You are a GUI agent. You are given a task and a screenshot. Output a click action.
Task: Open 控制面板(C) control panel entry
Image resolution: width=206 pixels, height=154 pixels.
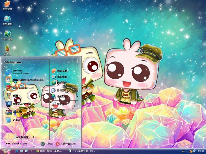(61, 90)
